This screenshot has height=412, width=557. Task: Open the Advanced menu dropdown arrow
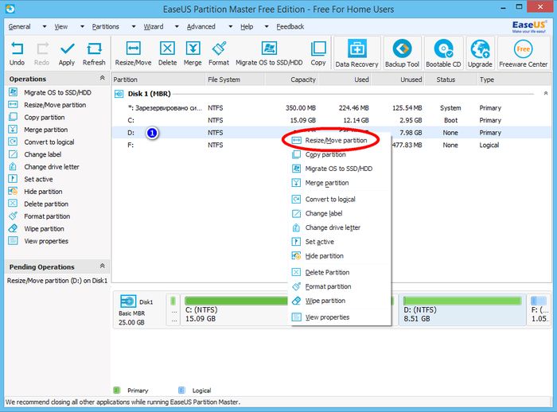(x=231, y=26)
